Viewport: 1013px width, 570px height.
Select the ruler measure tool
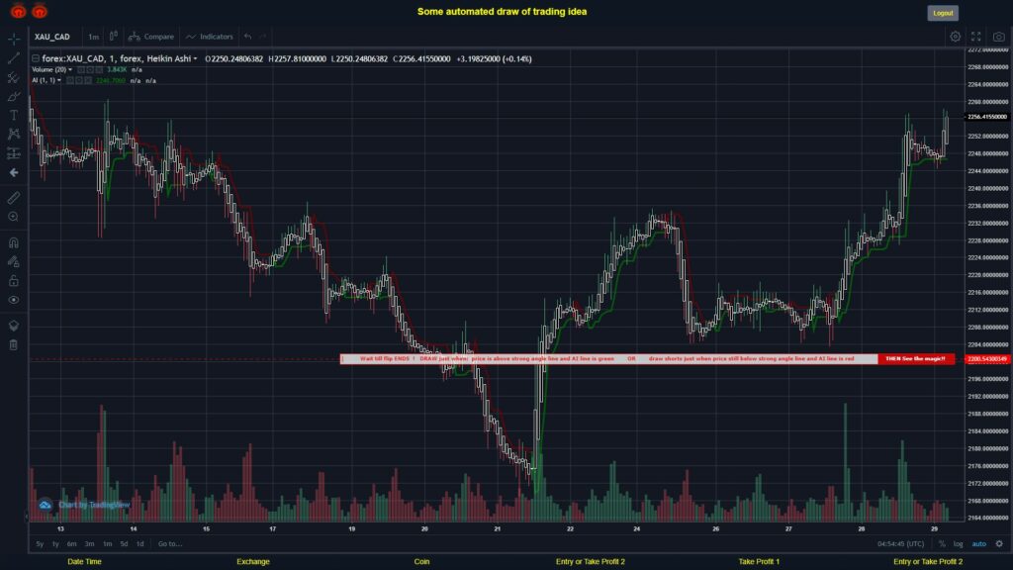[x=14, y=198]
